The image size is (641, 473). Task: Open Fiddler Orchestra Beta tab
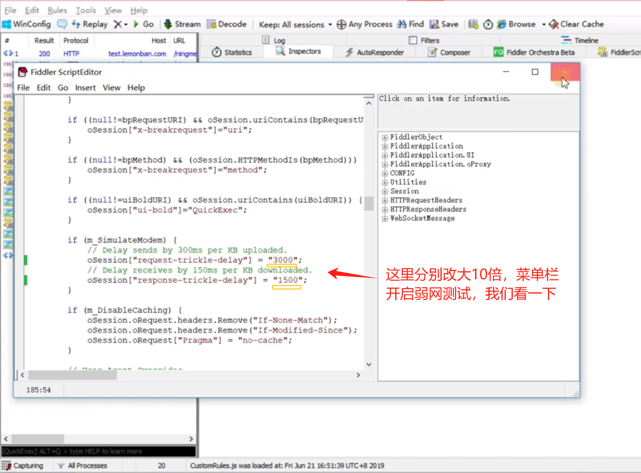pos(534,52)
